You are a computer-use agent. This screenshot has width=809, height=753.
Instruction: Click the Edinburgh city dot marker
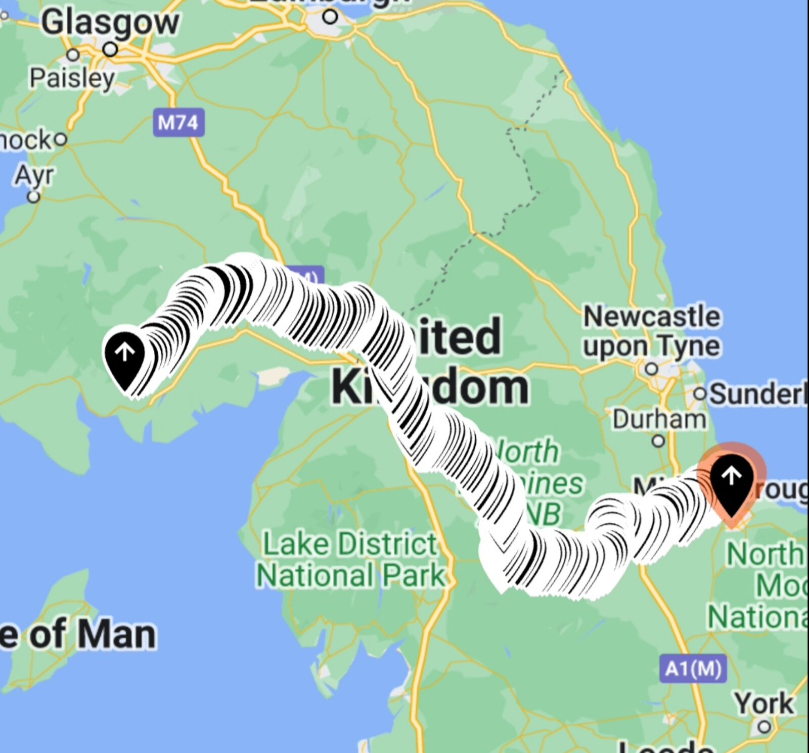coord(330,17)
